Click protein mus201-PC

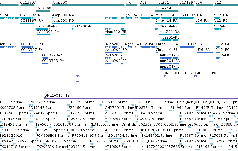click(x=169, y=69)
